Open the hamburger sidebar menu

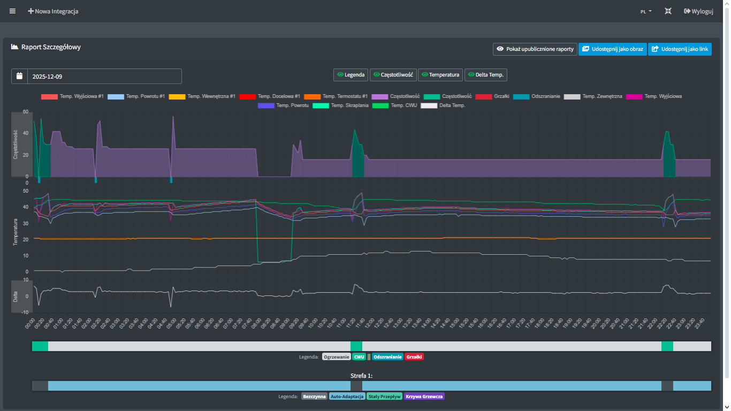pyautogui.click(x=13, y=11)
